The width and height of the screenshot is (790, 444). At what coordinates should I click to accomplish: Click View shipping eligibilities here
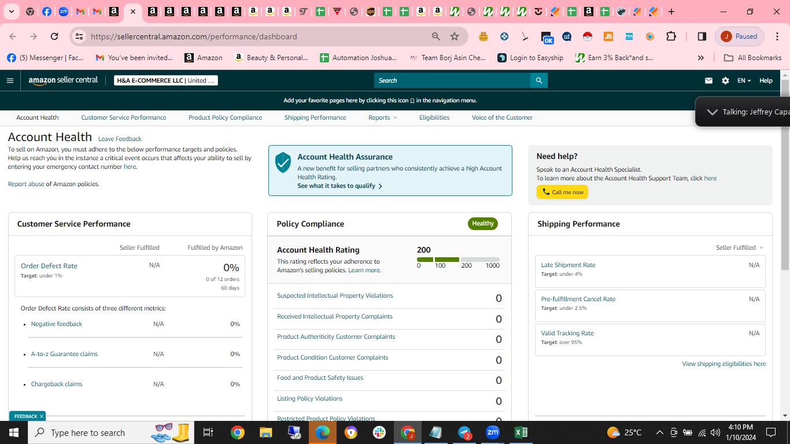pos(723,364)
